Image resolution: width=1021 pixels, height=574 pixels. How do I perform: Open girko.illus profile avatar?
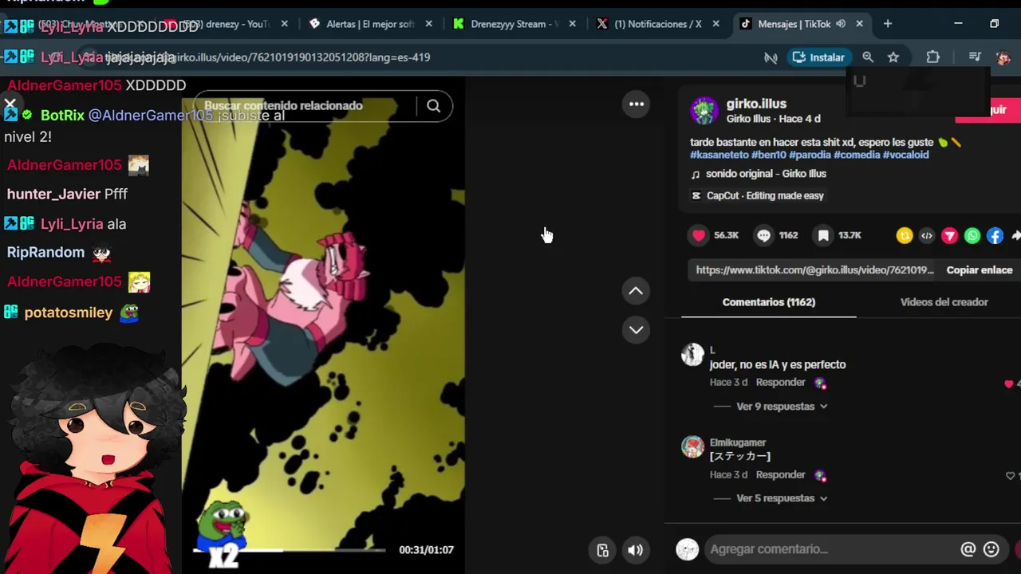pos(704,111)
